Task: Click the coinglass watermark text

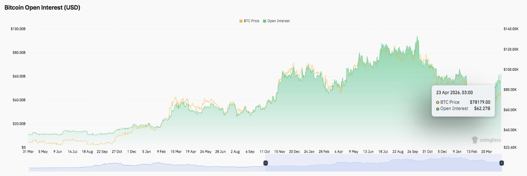Action: coord(490,140)
